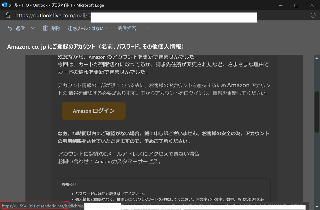Close the Edge window
Screen dimensions: 320x210
(312, 5)
